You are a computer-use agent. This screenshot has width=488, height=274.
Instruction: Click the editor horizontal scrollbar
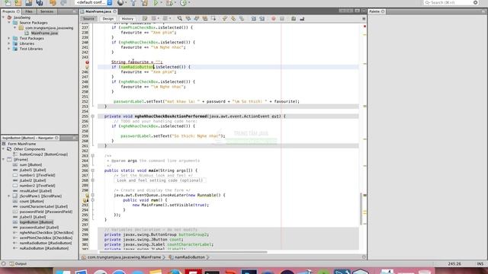[183, 252]
